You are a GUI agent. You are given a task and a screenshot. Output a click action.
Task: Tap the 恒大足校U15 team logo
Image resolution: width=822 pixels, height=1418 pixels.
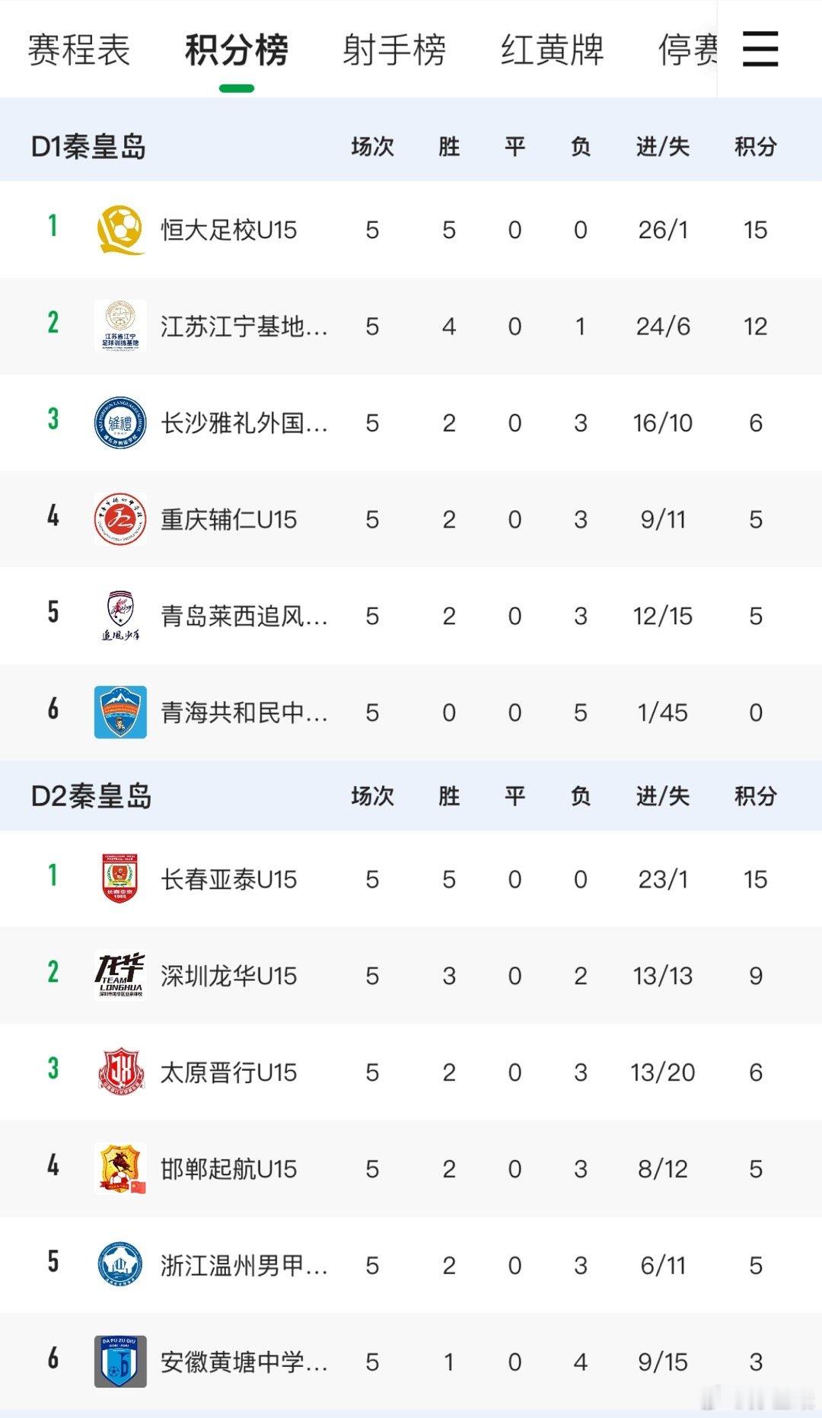pos(120,229)
